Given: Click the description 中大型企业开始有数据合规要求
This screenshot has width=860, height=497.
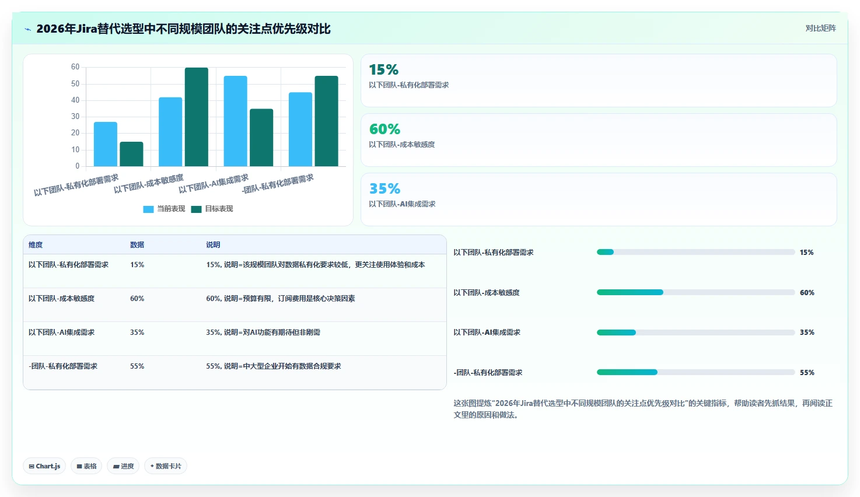Looking at the screenshot, I should 274,366.
